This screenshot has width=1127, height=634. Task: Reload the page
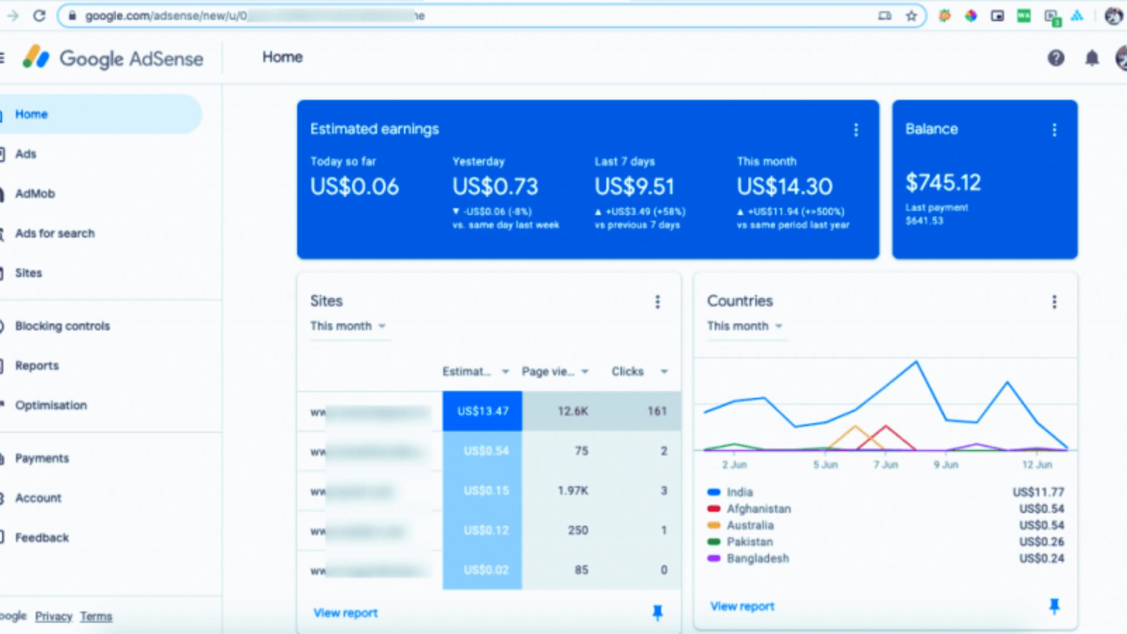39,16
